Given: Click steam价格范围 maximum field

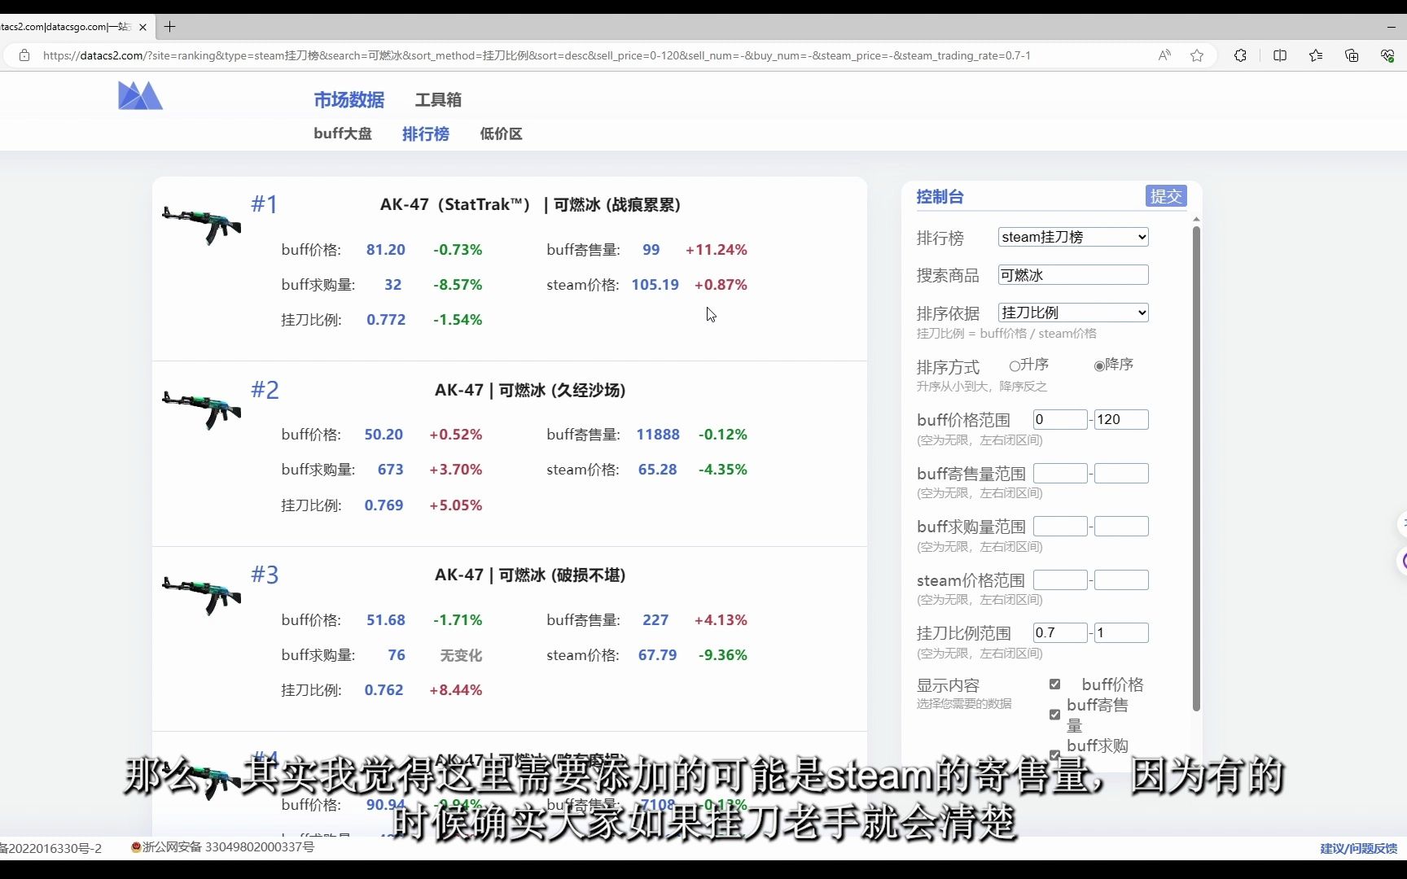Looking at the screenshot, I should [x=1121, y=579].
